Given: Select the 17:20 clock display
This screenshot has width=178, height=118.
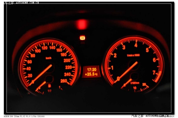Looking at the screenshot, I should [x=92, y=69].
